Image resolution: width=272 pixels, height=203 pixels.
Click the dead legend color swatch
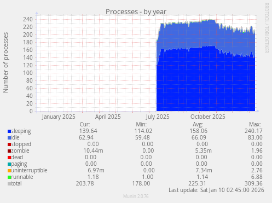[x=9, y=158]
